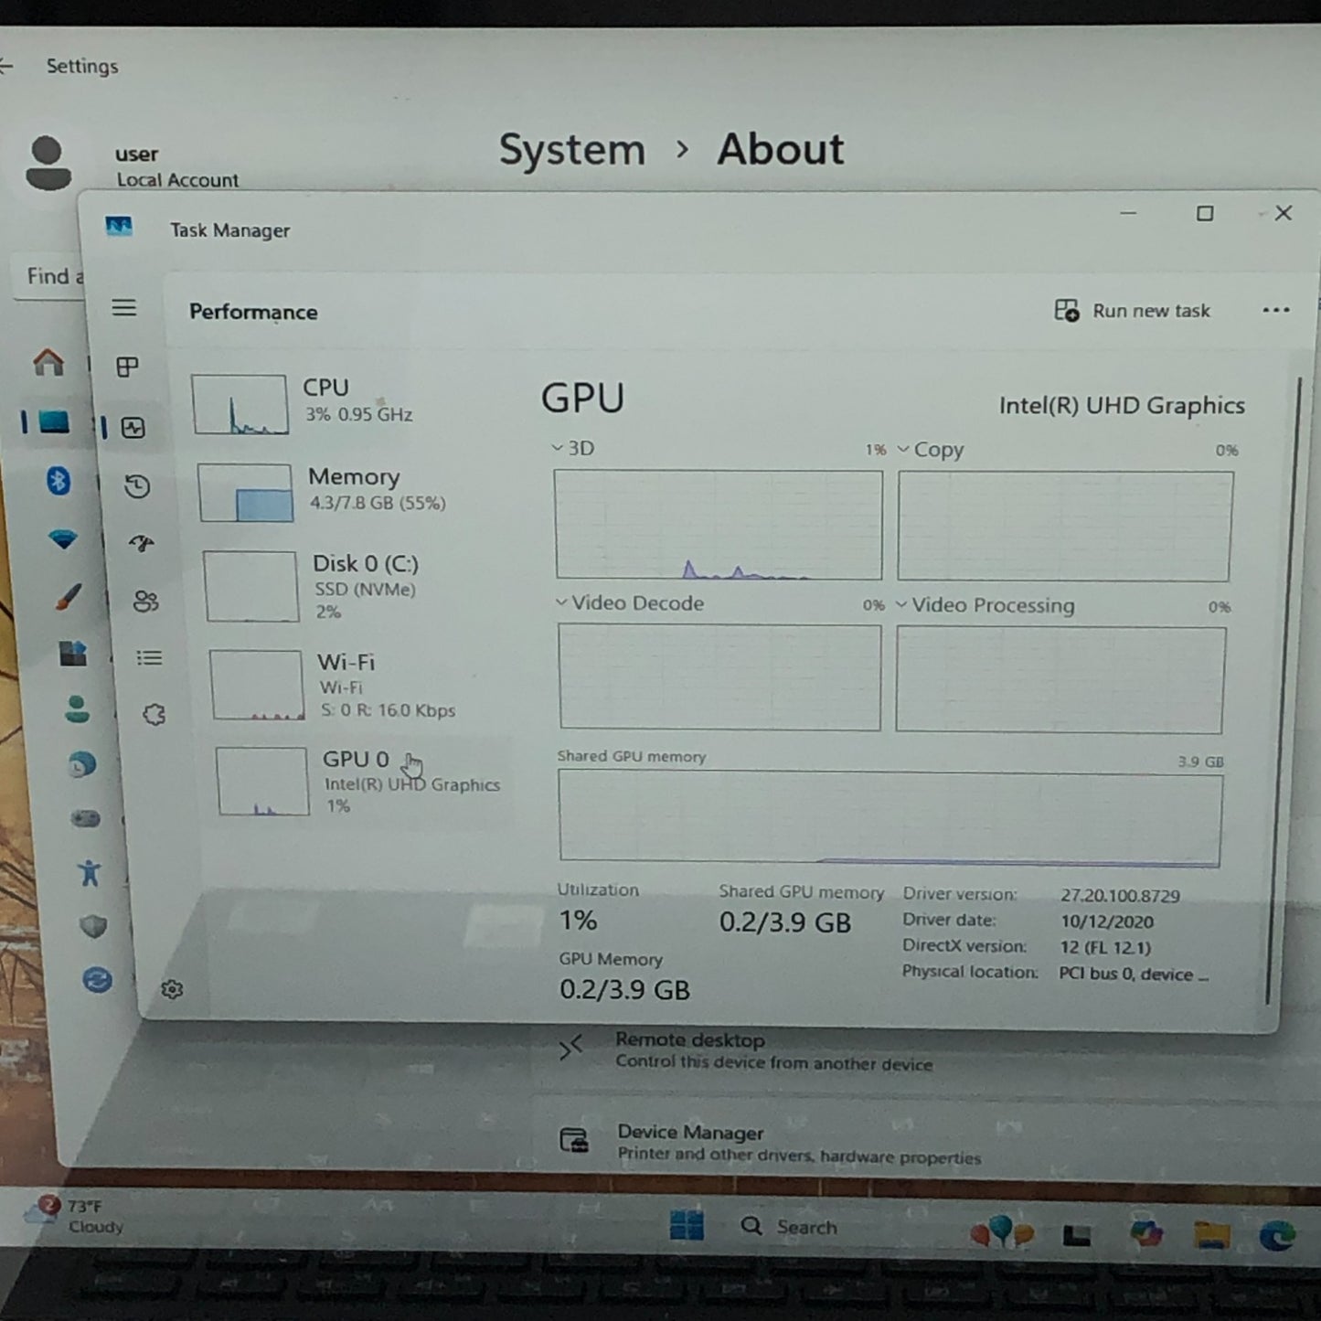Viewport: 1321px width, 1321px height.
Task: Open the three-dot more options menu
Action: (x=1276, y=310)
